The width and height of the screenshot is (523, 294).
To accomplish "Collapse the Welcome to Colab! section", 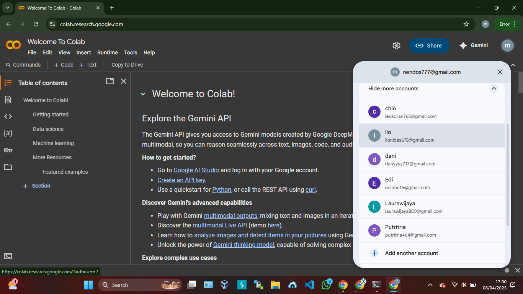I will [143, 94].
